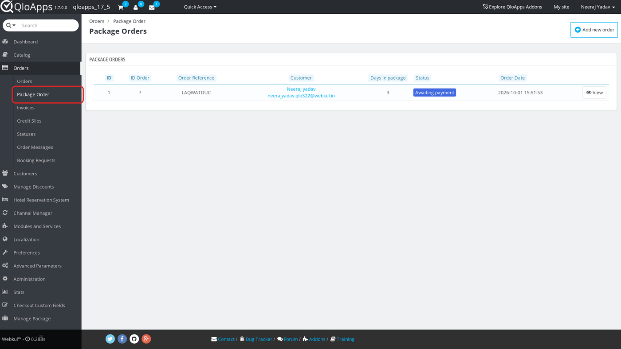Viewport: 621px width, 349px height.
Task: Open Explore QloApps Addons link
Action: (x=512, y=7)
